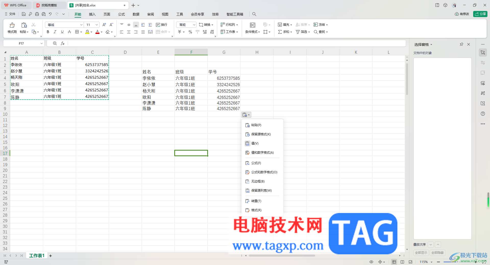Click the percent style icon
This screenshot has height=265, width=490.
pyautogui.click(x=190, y=32)
